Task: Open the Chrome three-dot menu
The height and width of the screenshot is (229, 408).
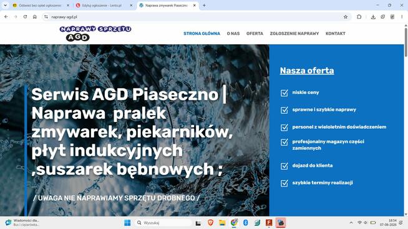Action: pos(402,17)
